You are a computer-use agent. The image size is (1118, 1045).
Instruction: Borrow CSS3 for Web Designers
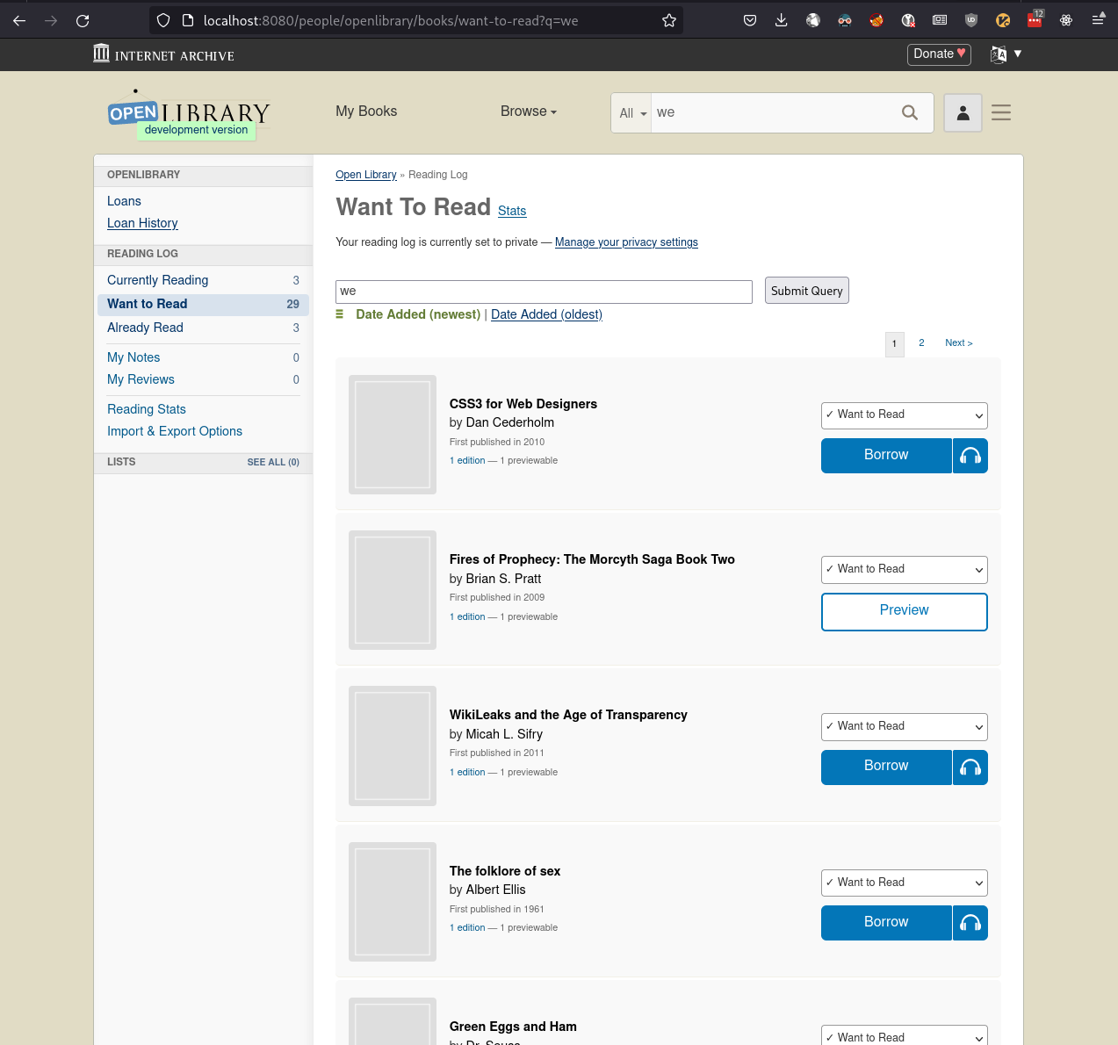(886, 456)
